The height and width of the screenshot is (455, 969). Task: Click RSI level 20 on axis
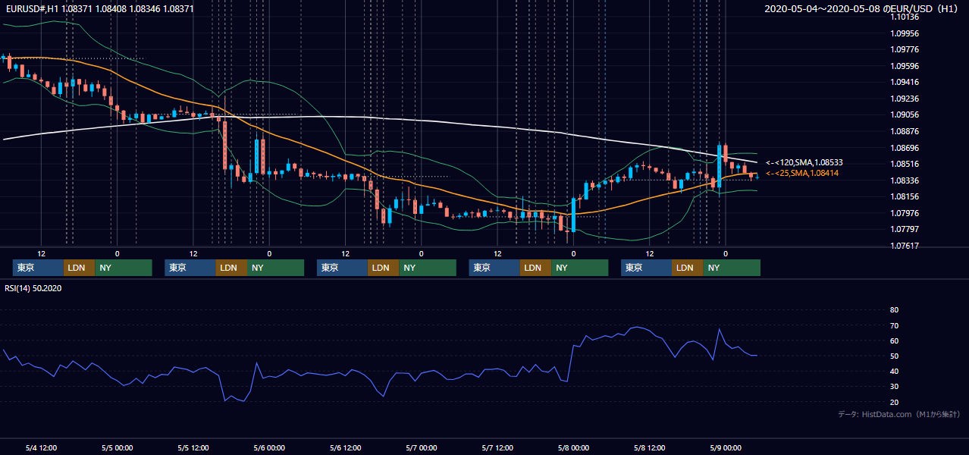[894, 403]
